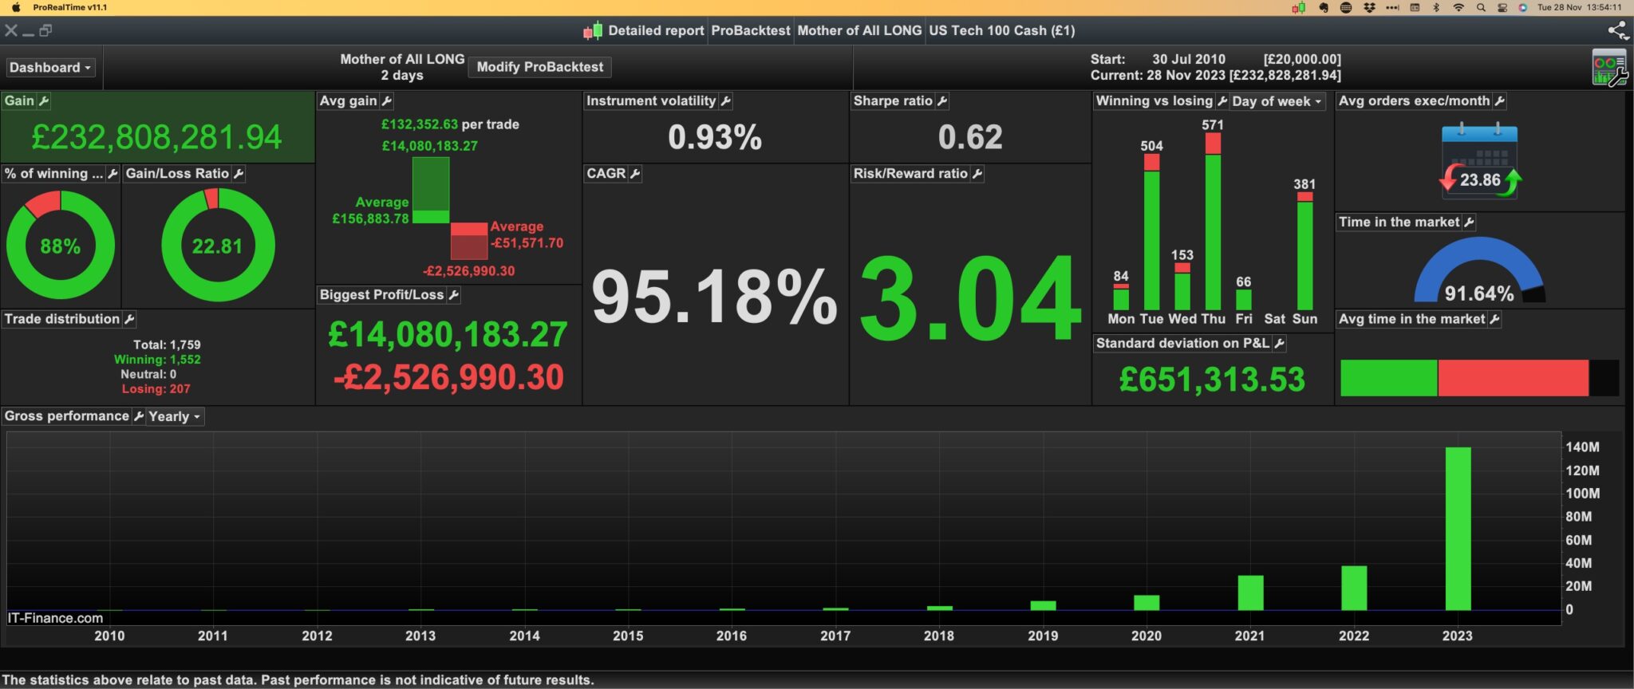Screen dimensions: 1634x689
Task: Click the Evernote elephant menu bar icon
Action: click(x=1324, y=8)
